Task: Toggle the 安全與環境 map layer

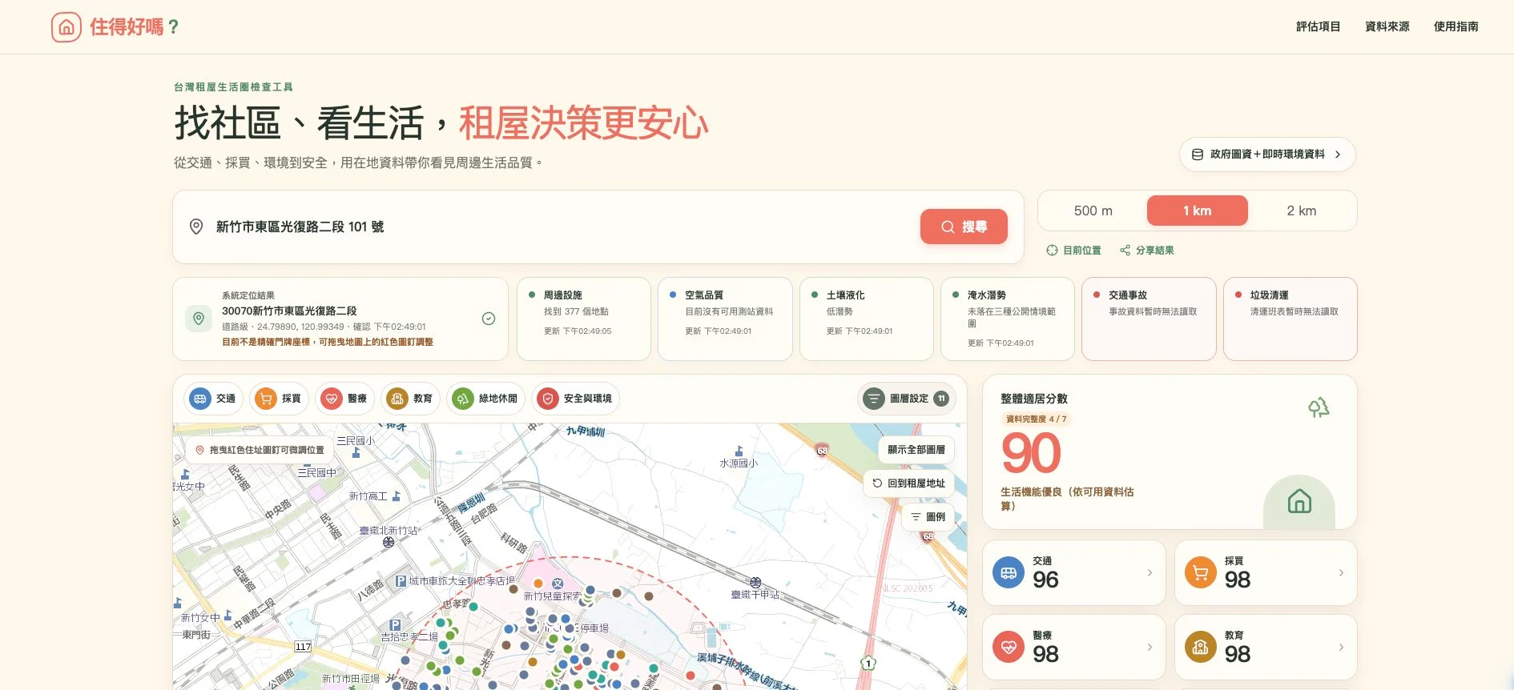Action: (x=575, y=399)
